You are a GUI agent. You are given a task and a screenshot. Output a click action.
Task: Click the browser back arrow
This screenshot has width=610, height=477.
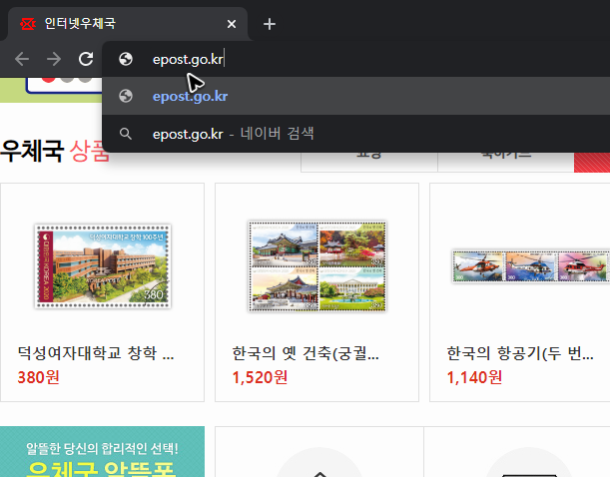[x=22, y=59]
